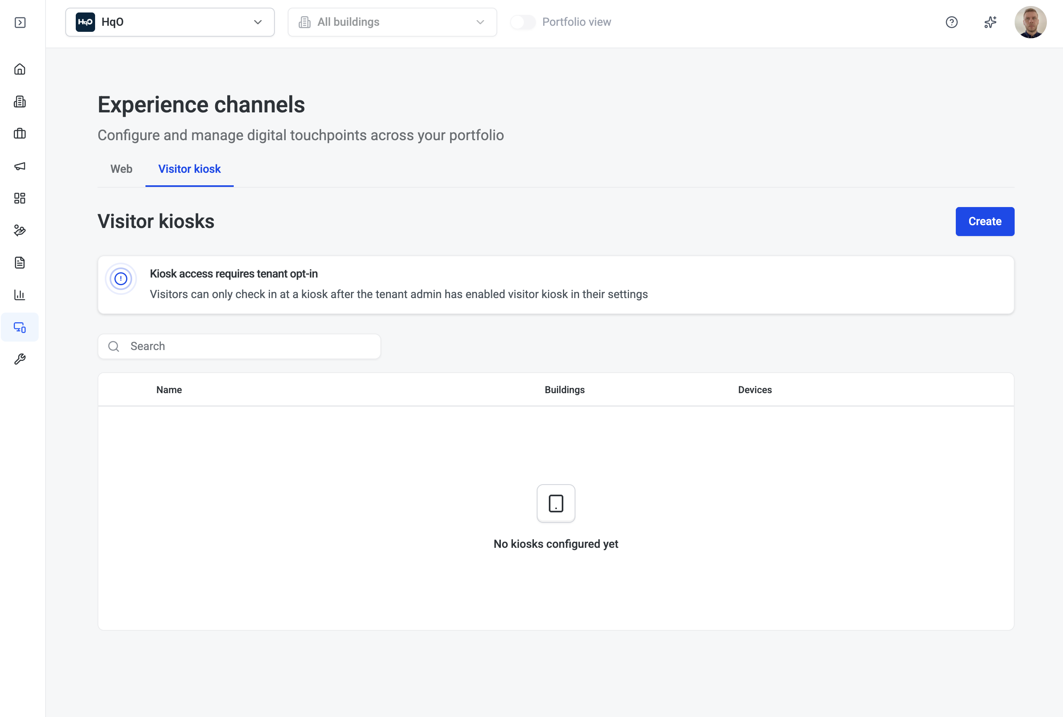This screenshot has height=717, width=1063.
Task: Open the wrench settings sidebar icon
Action: (20, 359)
